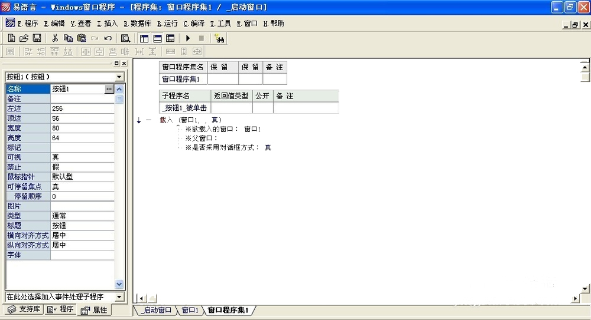
Task: Click the greyed stop square icon
Action: point(202,38)
